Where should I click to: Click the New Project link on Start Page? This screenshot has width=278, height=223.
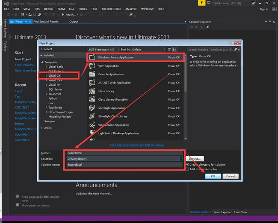click(x=24, y=59)
